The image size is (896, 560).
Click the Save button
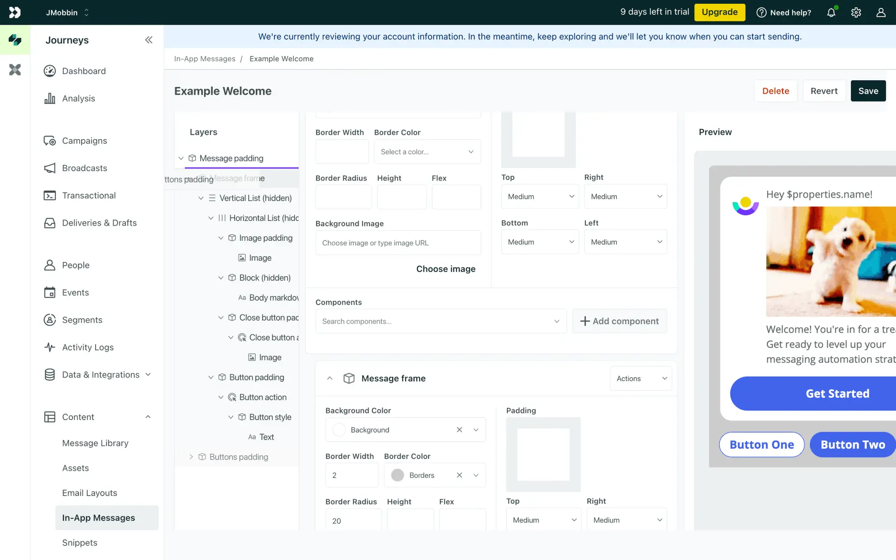868,91
